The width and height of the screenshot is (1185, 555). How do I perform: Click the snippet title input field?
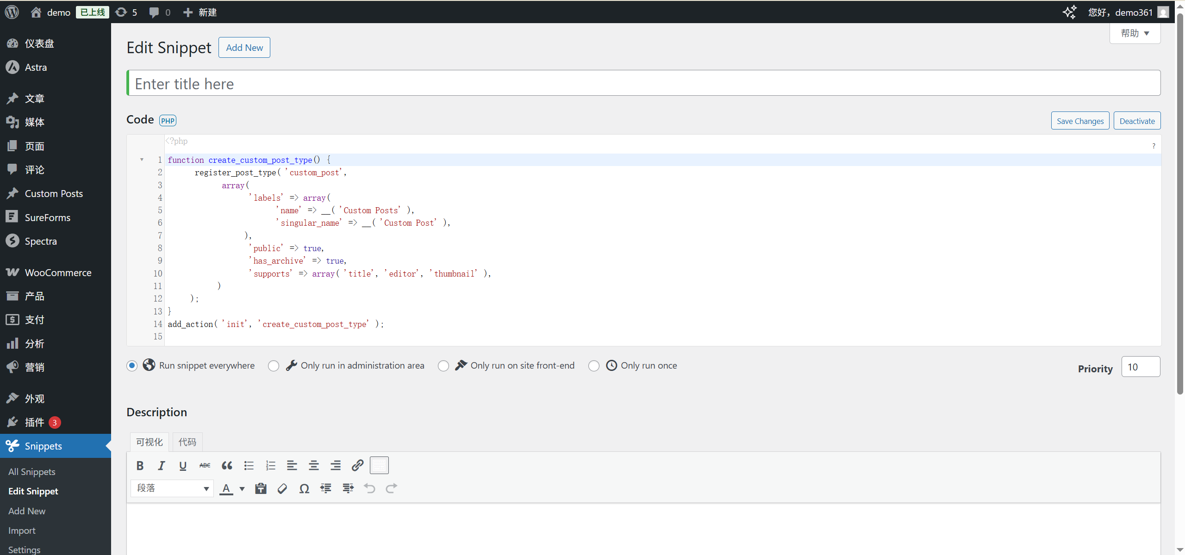coord(643,83)
